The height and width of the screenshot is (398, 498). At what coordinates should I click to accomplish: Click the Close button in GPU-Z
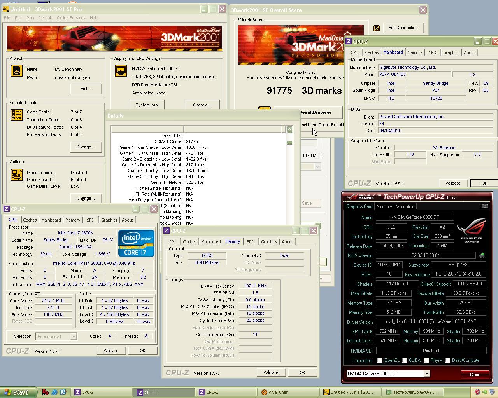pos(475,375)
